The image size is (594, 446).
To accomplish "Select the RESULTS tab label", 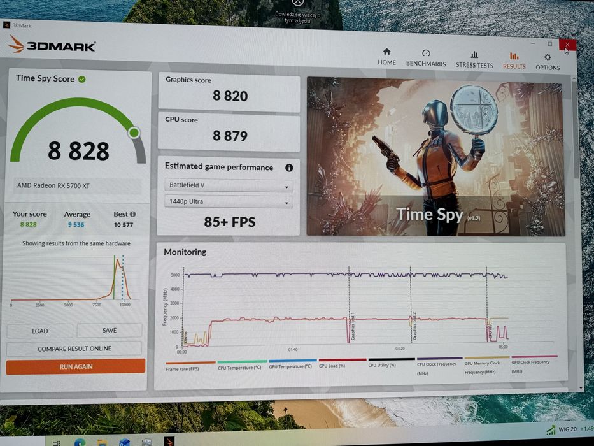I will click(514, 66).
